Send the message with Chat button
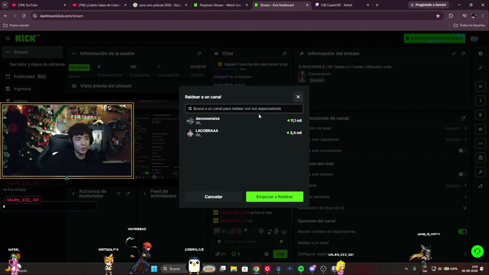Image resolution: width=489 pixels, height=275 pixels. [x=280, y=254]
